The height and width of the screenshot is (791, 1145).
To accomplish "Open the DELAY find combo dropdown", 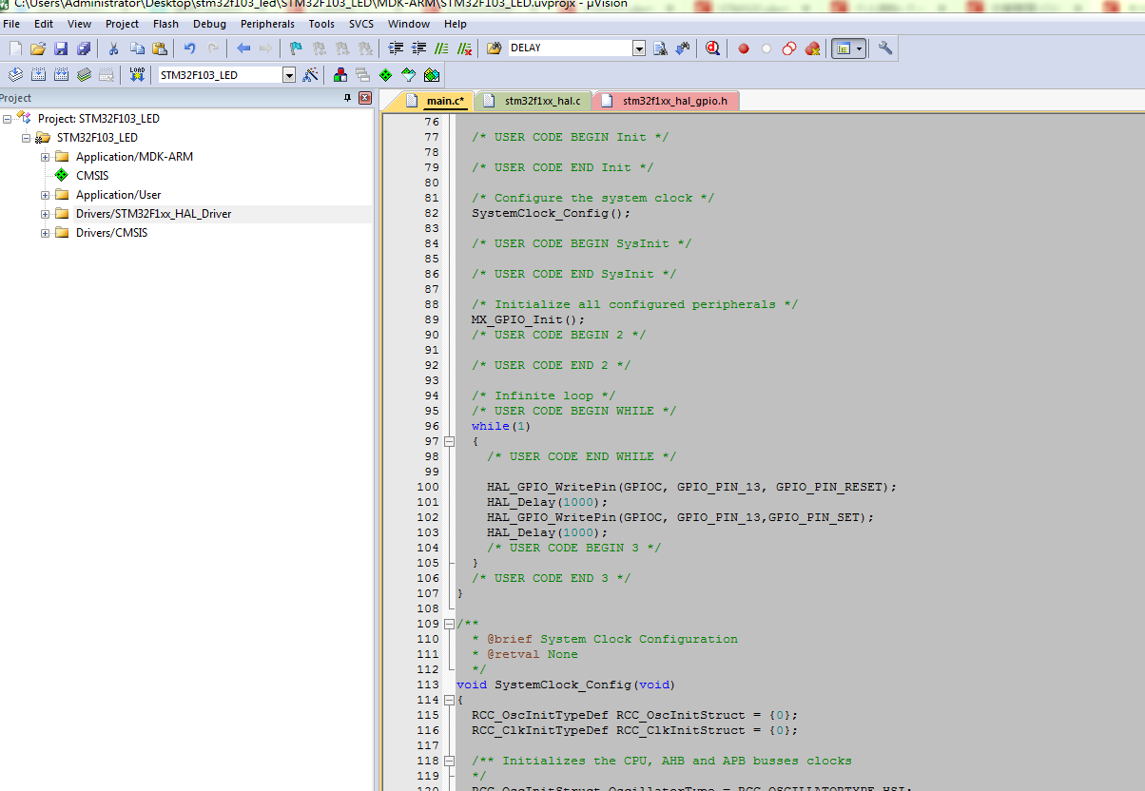I will (639, 48).
